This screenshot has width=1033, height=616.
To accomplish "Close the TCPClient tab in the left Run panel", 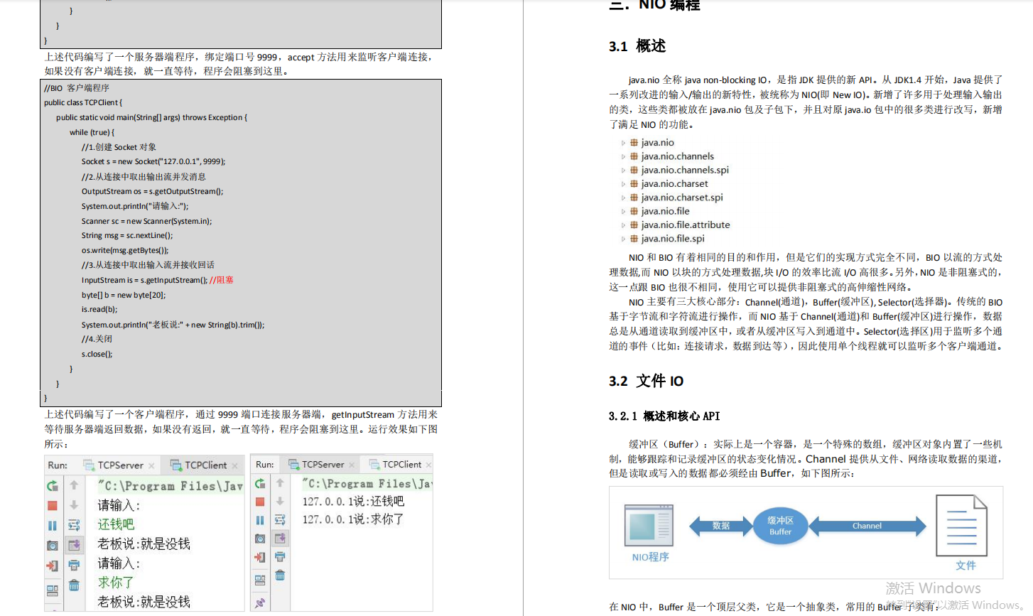I will tap(235, 466).
